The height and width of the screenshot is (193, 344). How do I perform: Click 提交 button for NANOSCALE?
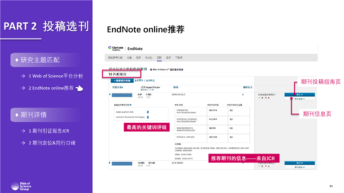point(300,94)
